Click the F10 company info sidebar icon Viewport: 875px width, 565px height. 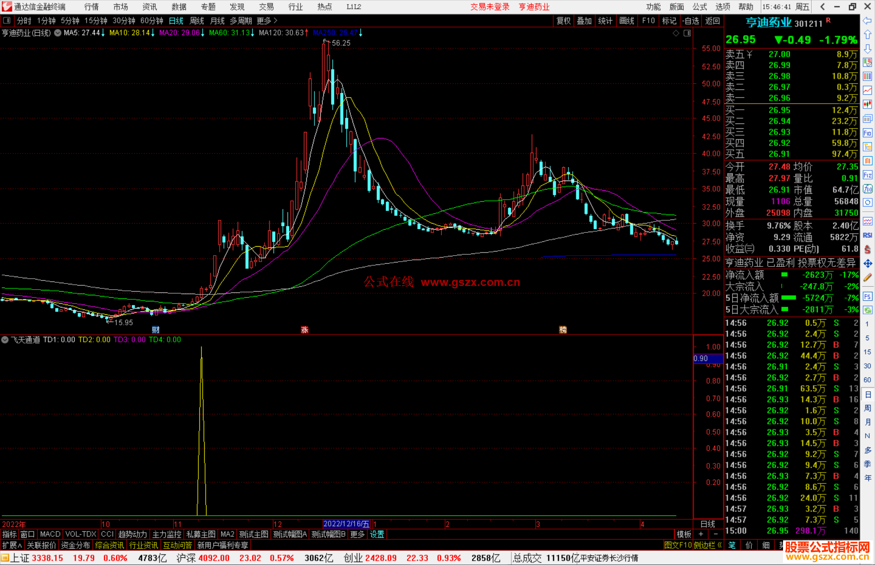coord(867,133)
